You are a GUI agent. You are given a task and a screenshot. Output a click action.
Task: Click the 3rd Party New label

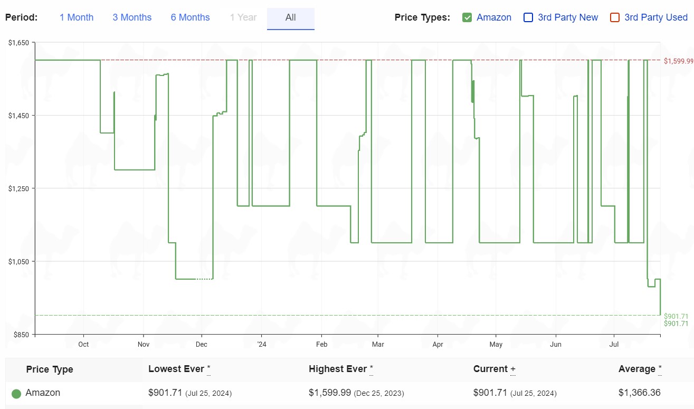(568, 17)
